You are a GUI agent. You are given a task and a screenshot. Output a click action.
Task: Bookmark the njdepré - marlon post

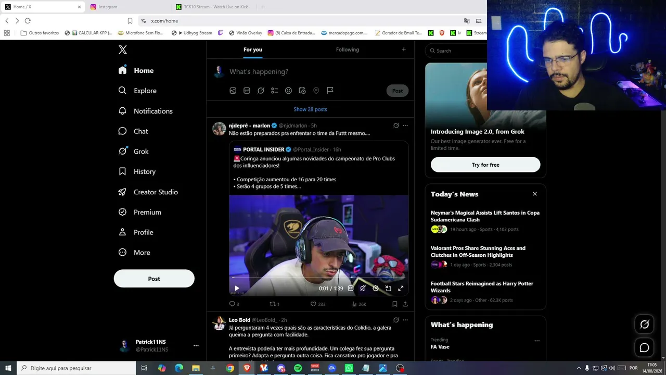coord(395,304)
